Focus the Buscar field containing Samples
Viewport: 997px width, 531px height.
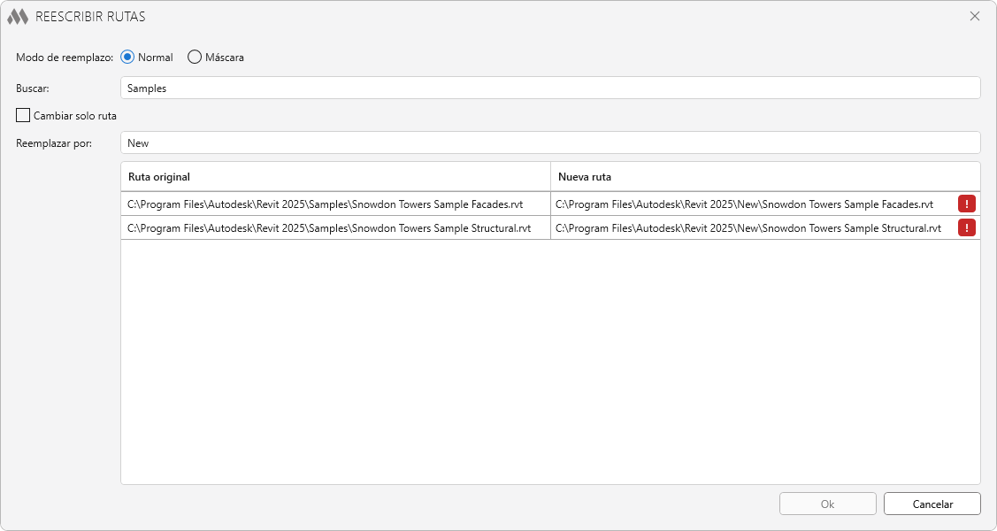pos(548,88)
